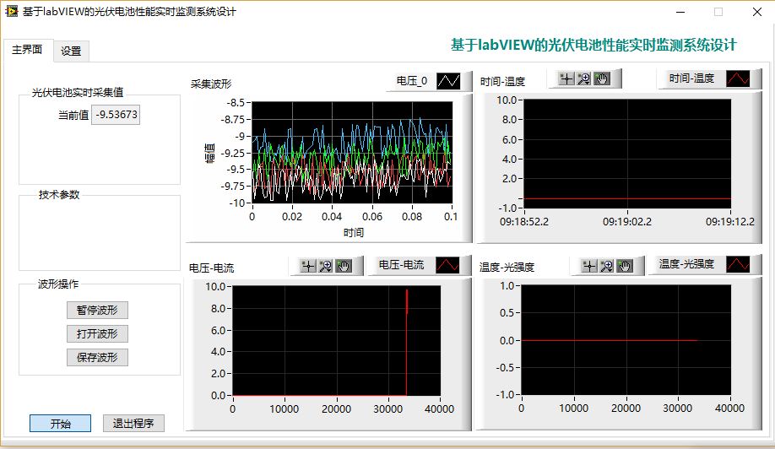
Task: Close the LabVIEW monitoring window
Action: [756, 12]
